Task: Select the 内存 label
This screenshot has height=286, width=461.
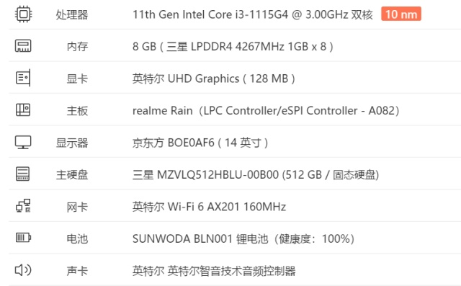Action: (77, 46)
